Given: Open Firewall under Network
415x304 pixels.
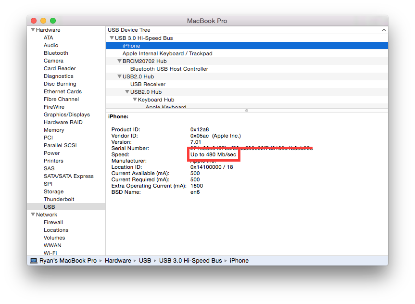Looking at the screenshot, I should click(53, 222).
